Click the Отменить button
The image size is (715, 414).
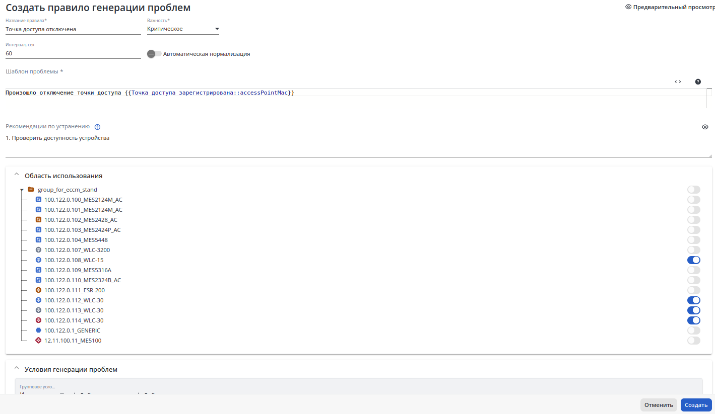tap(659, 405)
